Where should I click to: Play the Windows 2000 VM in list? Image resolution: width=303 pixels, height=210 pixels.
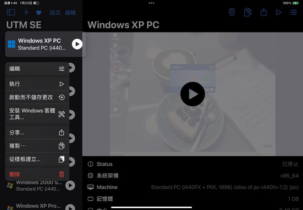coord(70,185)
